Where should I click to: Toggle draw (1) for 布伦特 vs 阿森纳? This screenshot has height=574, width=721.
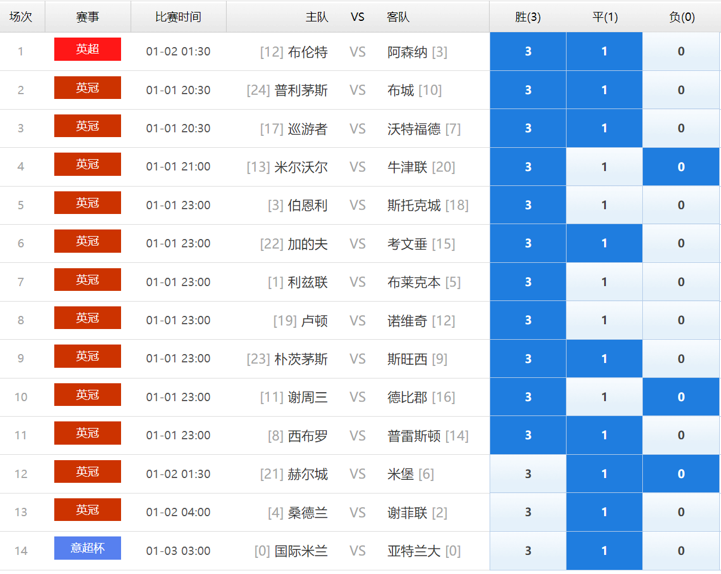604,51
